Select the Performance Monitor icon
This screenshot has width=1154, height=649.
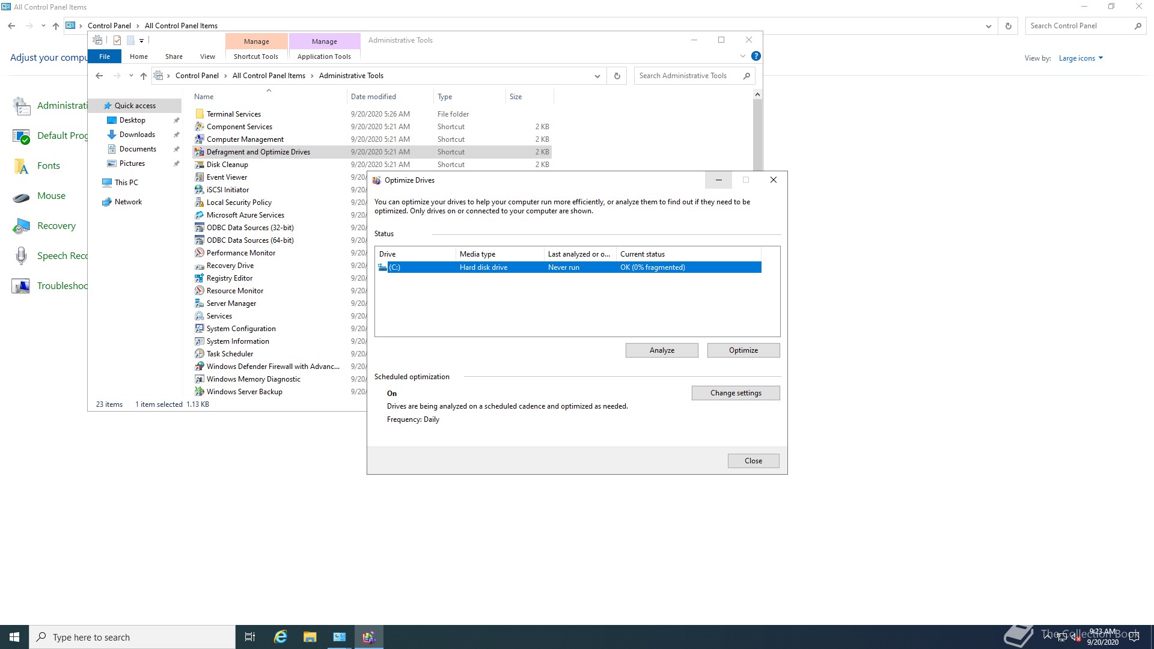coord(200,253)
